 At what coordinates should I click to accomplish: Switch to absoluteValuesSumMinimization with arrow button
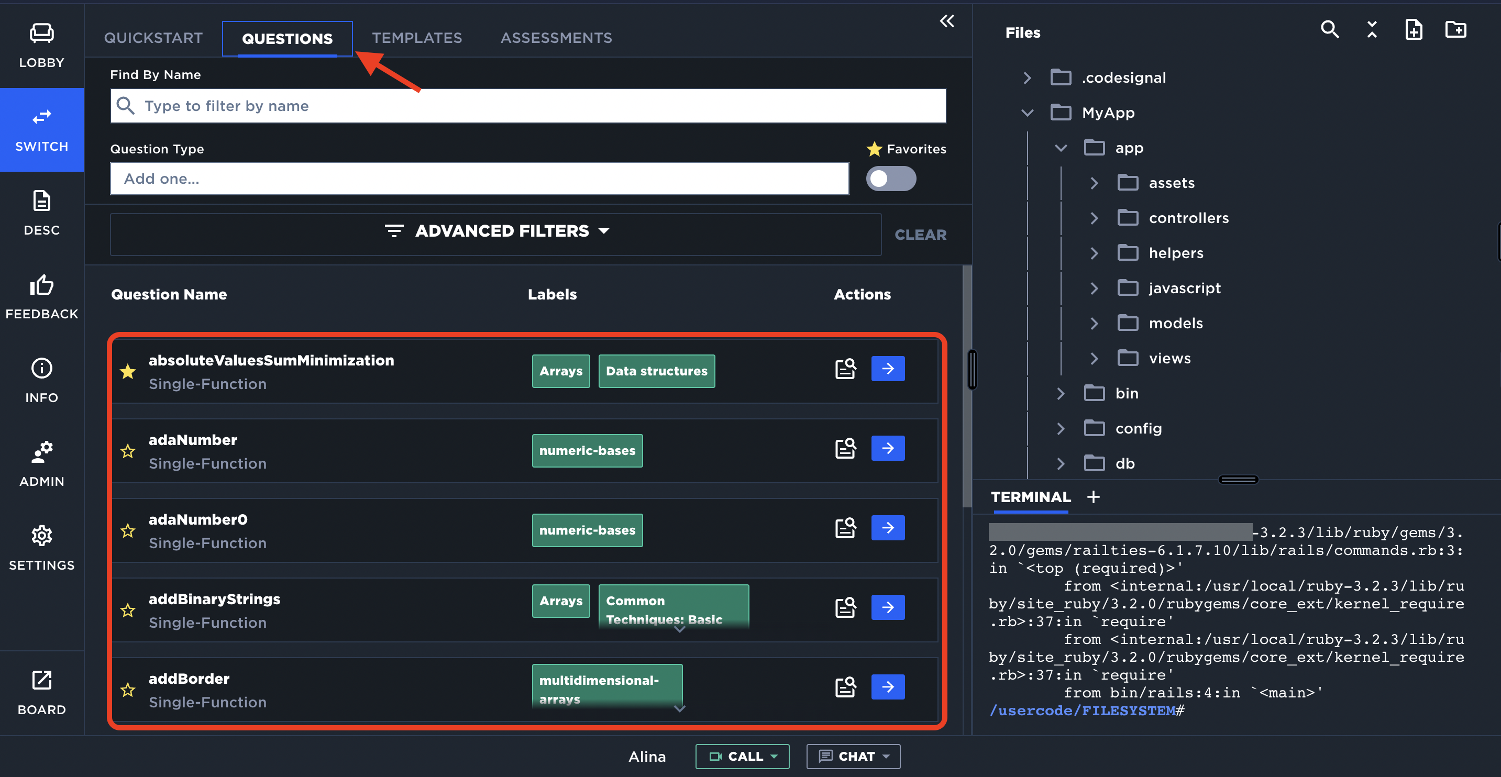click(888, 369)
